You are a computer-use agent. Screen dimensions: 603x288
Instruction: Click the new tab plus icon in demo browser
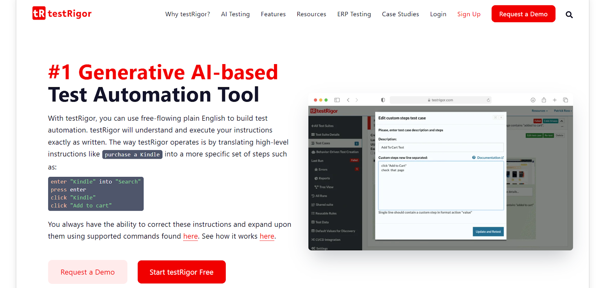click(x=555, y=100)
